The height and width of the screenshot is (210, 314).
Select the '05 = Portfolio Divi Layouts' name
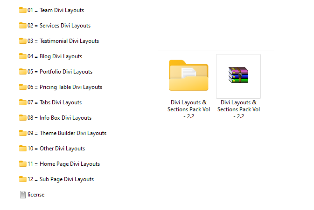point(60,72)
